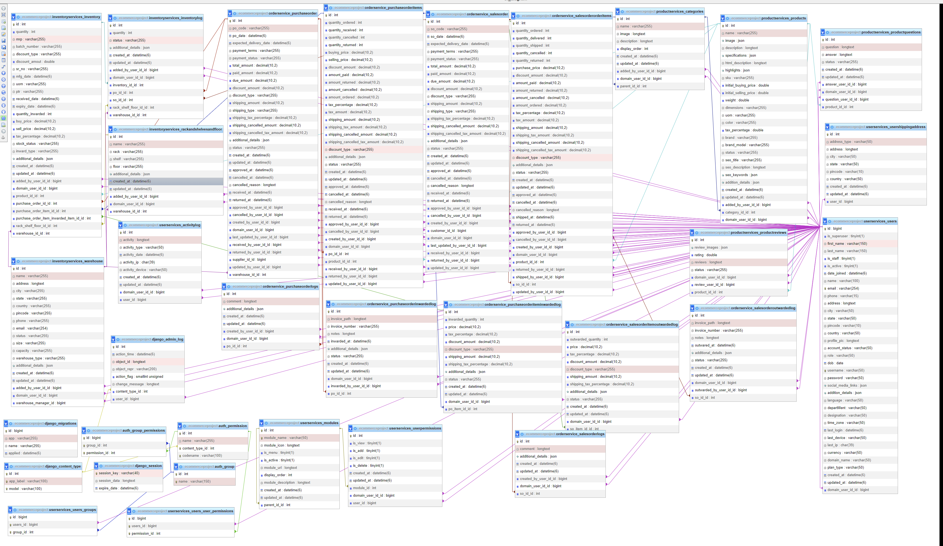Screen dimensions: 943x546
Task: Collapse columns of productservices_productquestions with V button
Action: [822, 33]
